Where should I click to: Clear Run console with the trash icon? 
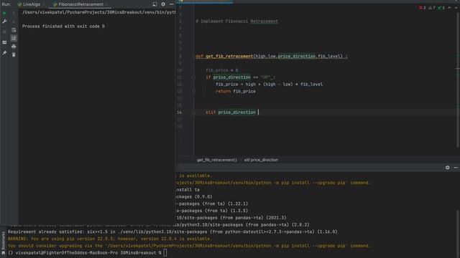pyautogui.click(x=14, y=54)
